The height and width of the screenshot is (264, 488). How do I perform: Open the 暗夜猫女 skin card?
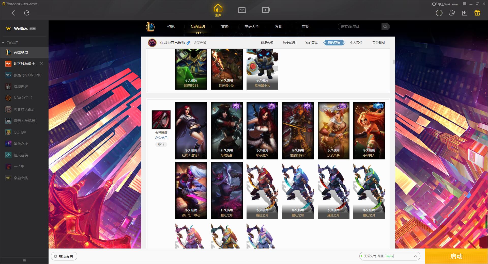pos(262,130)
